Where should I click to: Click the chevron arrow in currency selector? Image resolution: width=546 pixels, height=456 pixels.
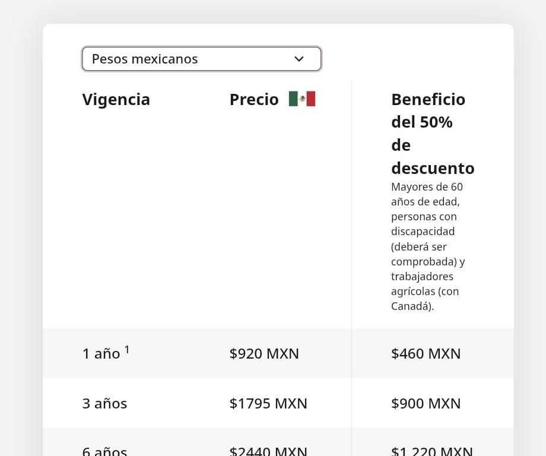tap(299, 59)
